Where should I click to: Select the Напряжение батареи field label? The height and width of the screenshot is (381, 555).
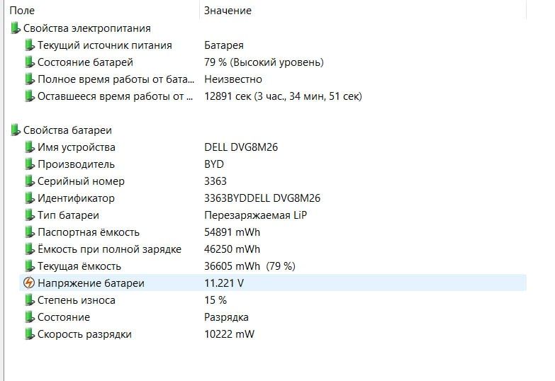(x=91, y=283)
